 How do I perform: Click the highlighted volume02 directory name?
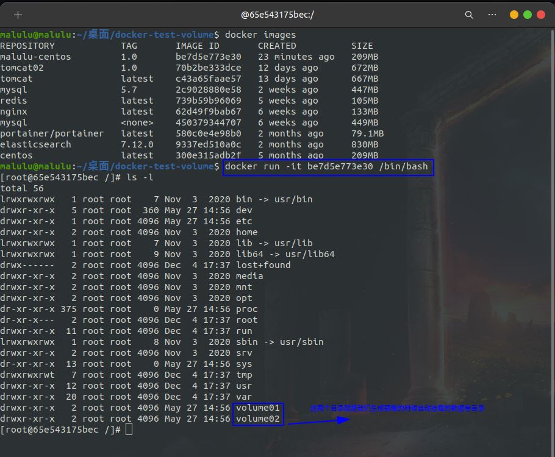click(258, 419)
